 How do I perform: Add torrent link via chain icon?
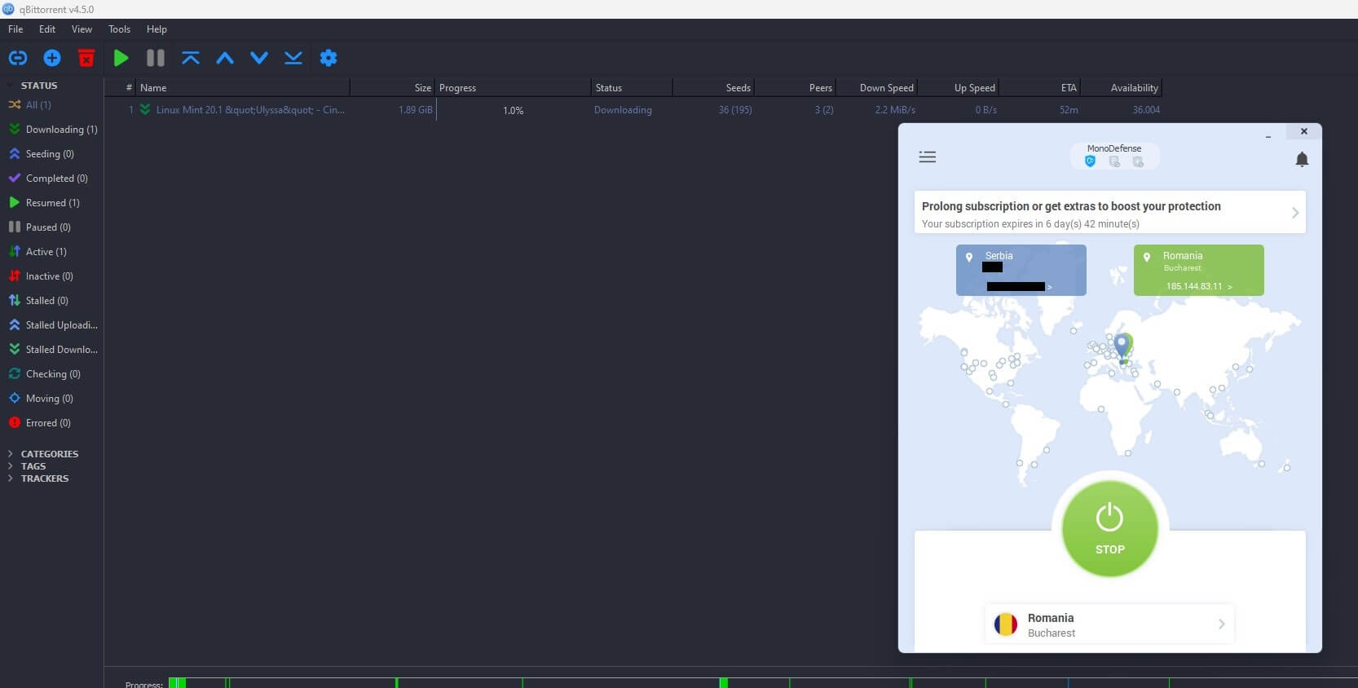pyautogui.click(x=18, y=58)
